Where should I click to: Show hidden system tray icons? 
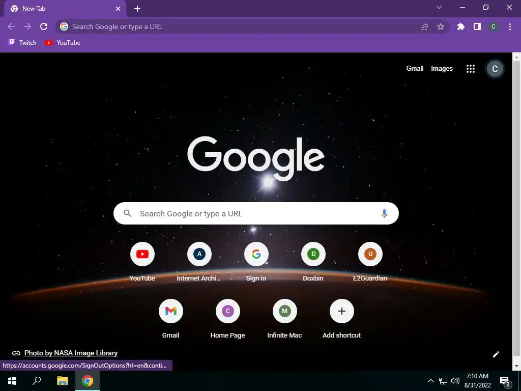coord(430,381)
